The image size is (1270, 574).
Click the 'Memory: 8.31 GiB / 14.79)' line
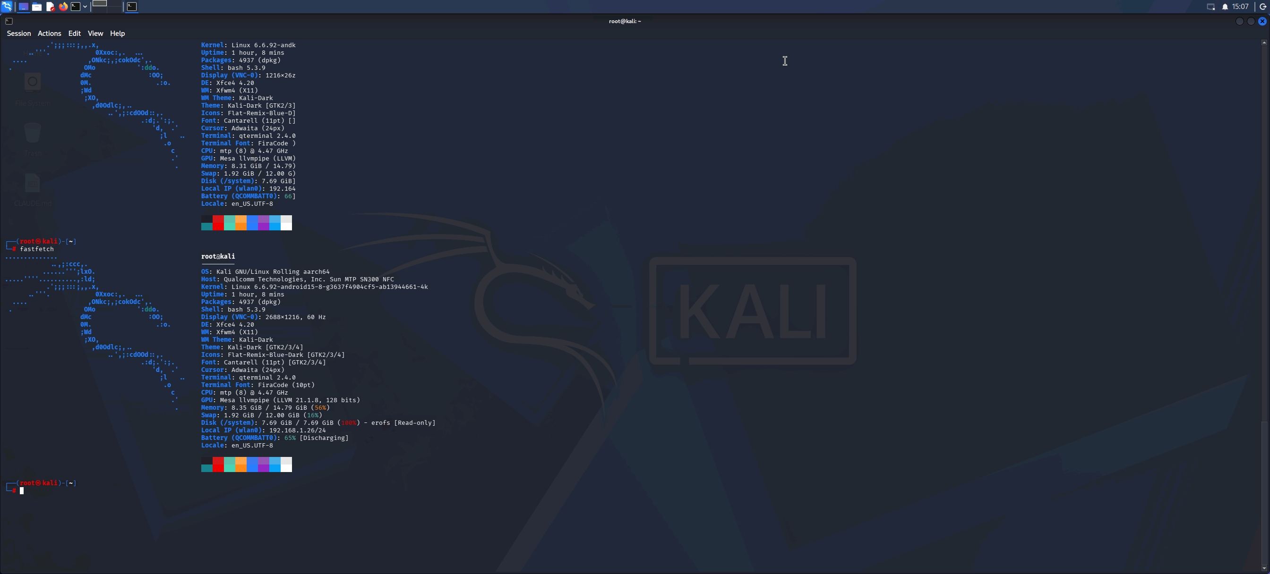pyautogui.click(x=249, y=166)
